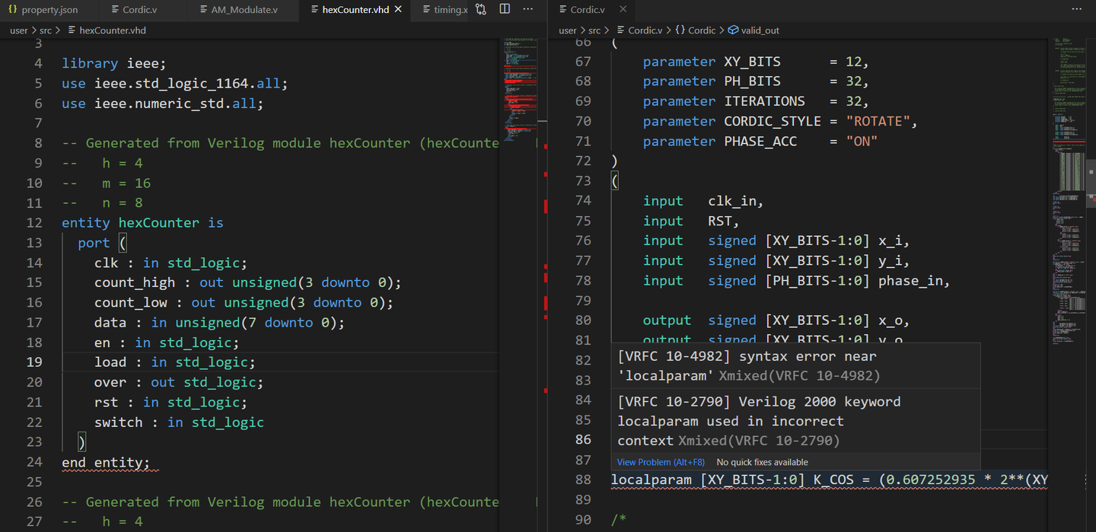
Task: Expand the src breadcrumb in left editor
Action: click(x=46, y=30)
